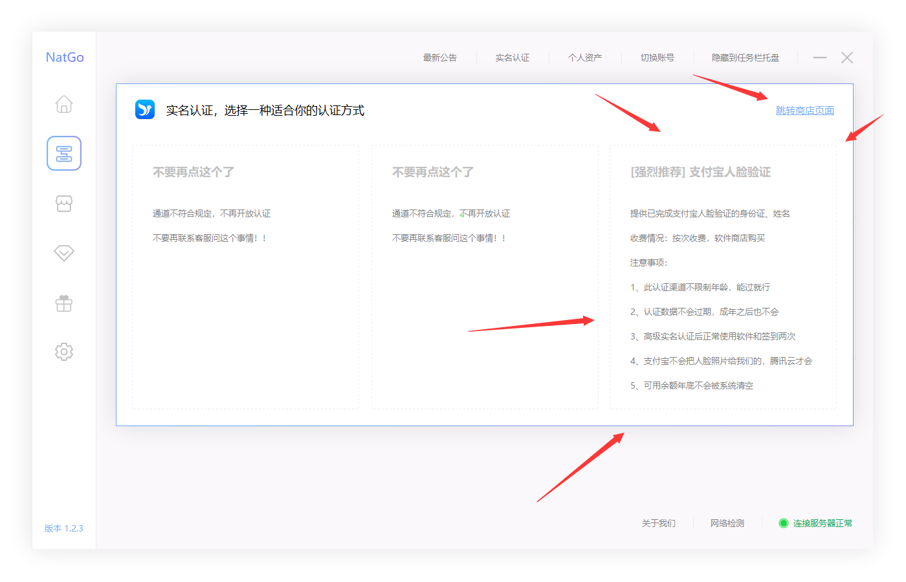906x582 pixels.
Task: Click the blue bird logo beside 实名认证
Action: 144,109
